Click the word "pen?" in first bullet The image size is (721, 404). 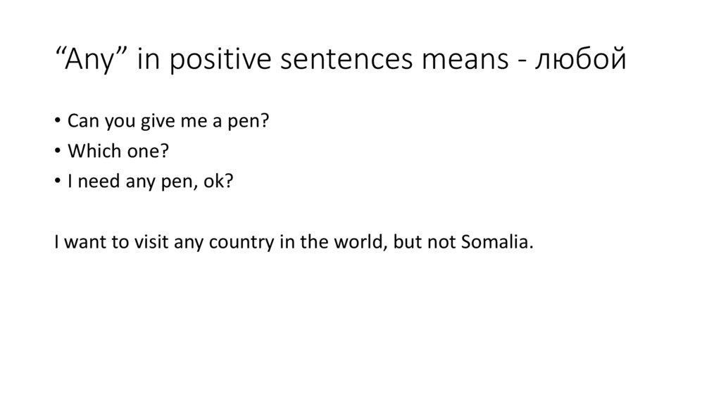255,122
